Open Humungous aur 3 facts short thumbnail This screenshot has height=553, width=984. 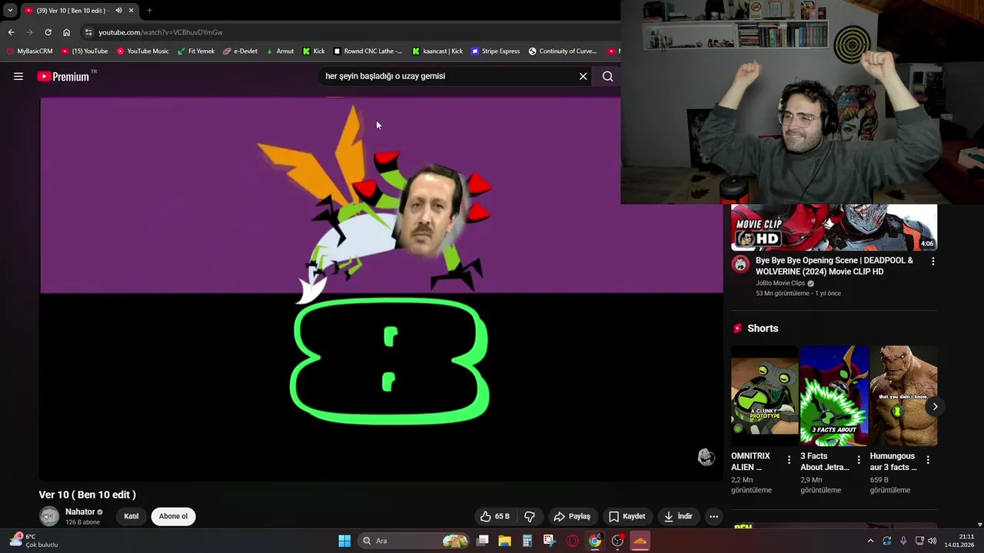pyautogui.click(x=903, y=396)
